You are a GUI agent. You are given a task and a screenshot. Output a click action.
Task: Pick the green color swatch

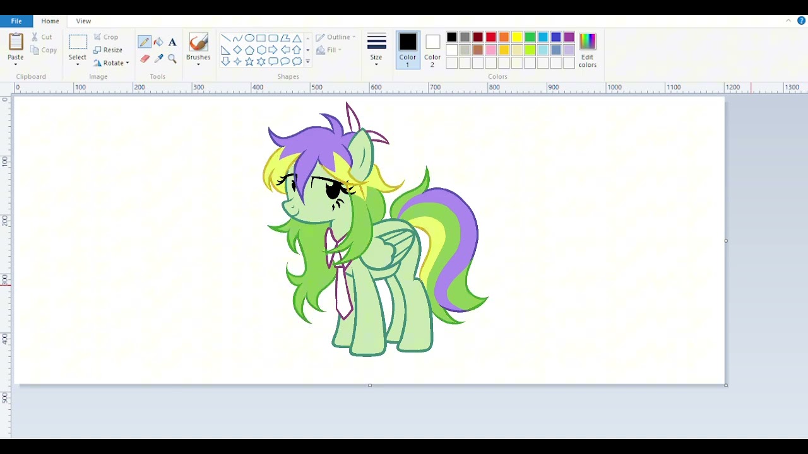click(530, 38)
